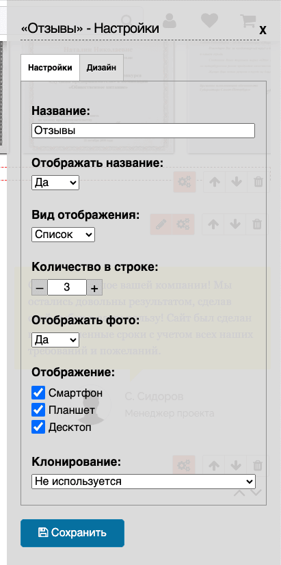The width and height of the screenshot is (281, 565).
Task: Focus the Название text field
Action: [x=144, y=131]
